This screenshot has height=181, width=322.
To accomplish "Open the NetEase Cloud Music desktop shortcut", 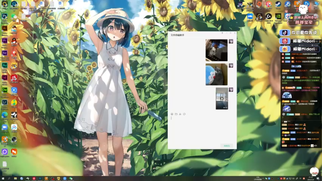I will click(14, 78).
